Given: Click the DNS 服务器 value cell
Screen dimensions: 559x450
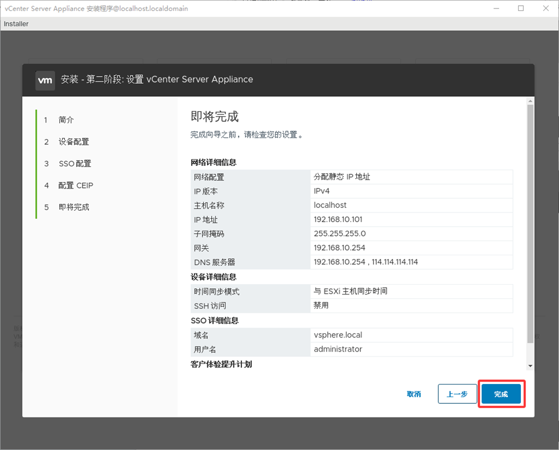Looking at the screenshot, I should 365,263.
